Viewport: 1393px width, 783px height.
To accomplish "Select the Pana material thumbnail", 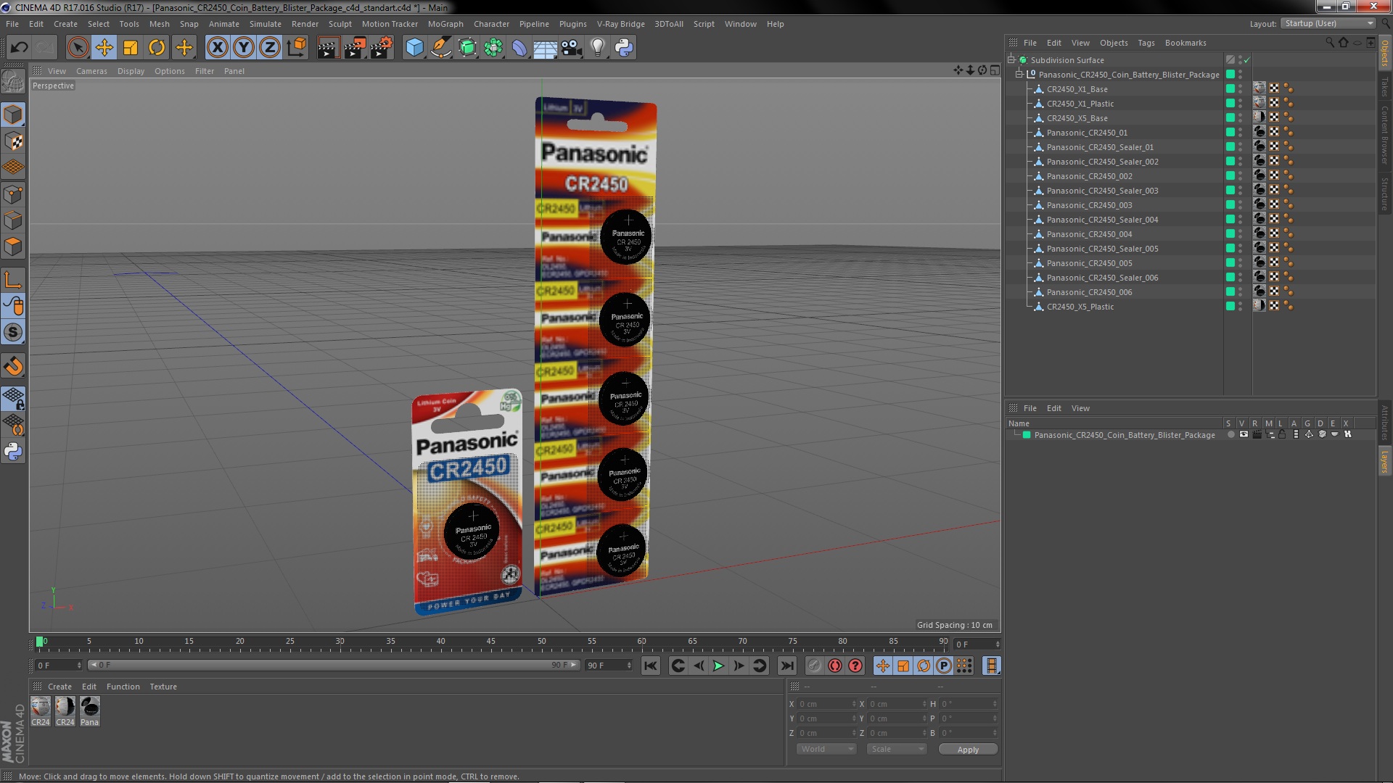I will tap(90, 710).
